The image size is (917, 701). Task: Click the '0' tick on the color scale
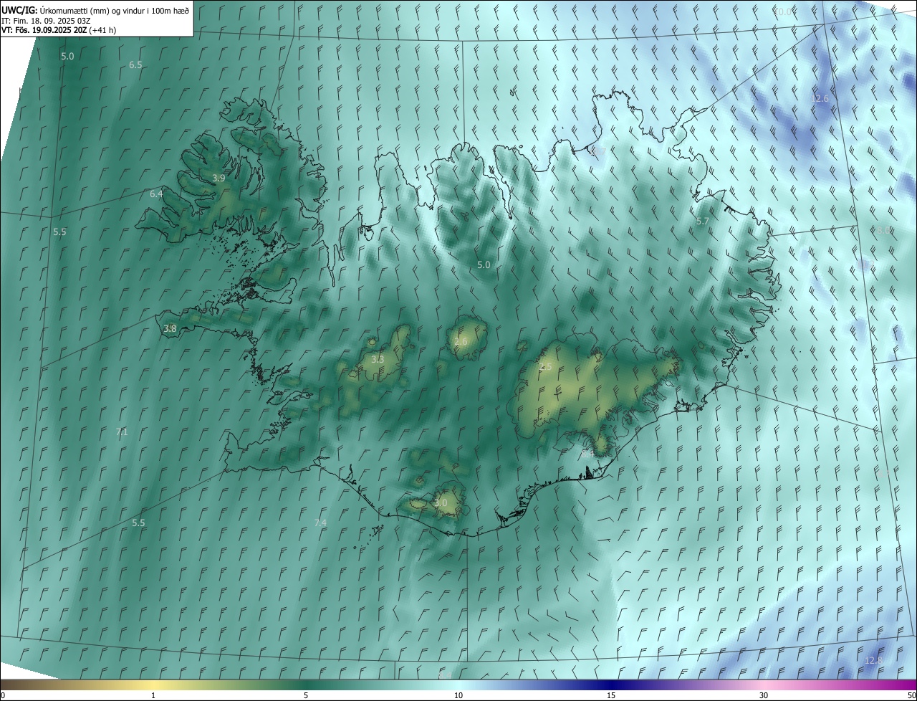tap(3, 696)
